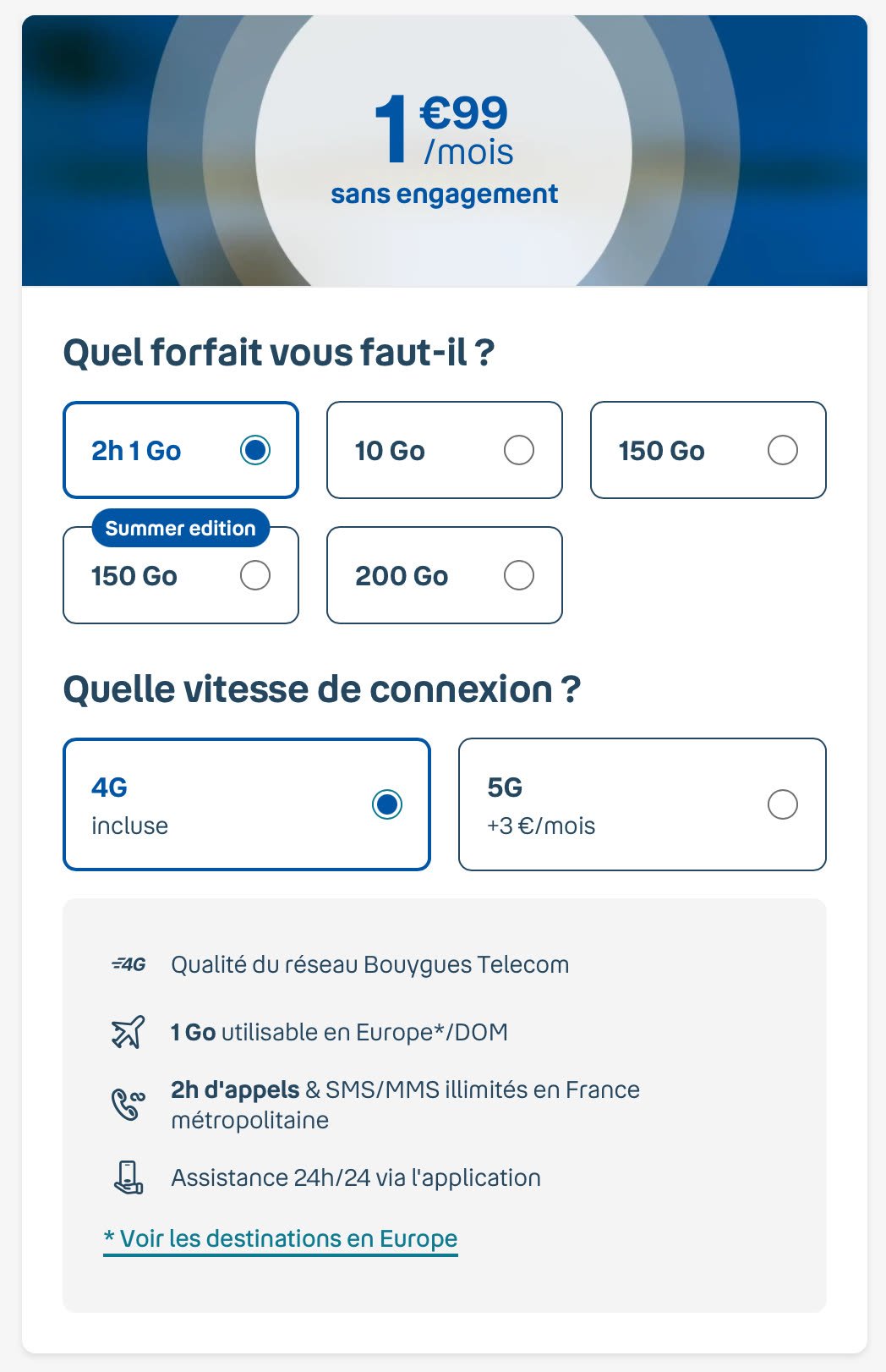Image resolution: width=886 pixels, height=1372 pixels.
Task: Click the 1 Go utilisable en Europe text
Action: point(339,1032)
